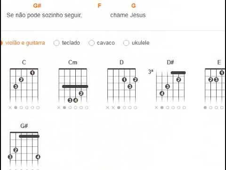This screenshot has height=170, width=226.
Task: Click the C chord name label
Action: [x=24, y=62]
